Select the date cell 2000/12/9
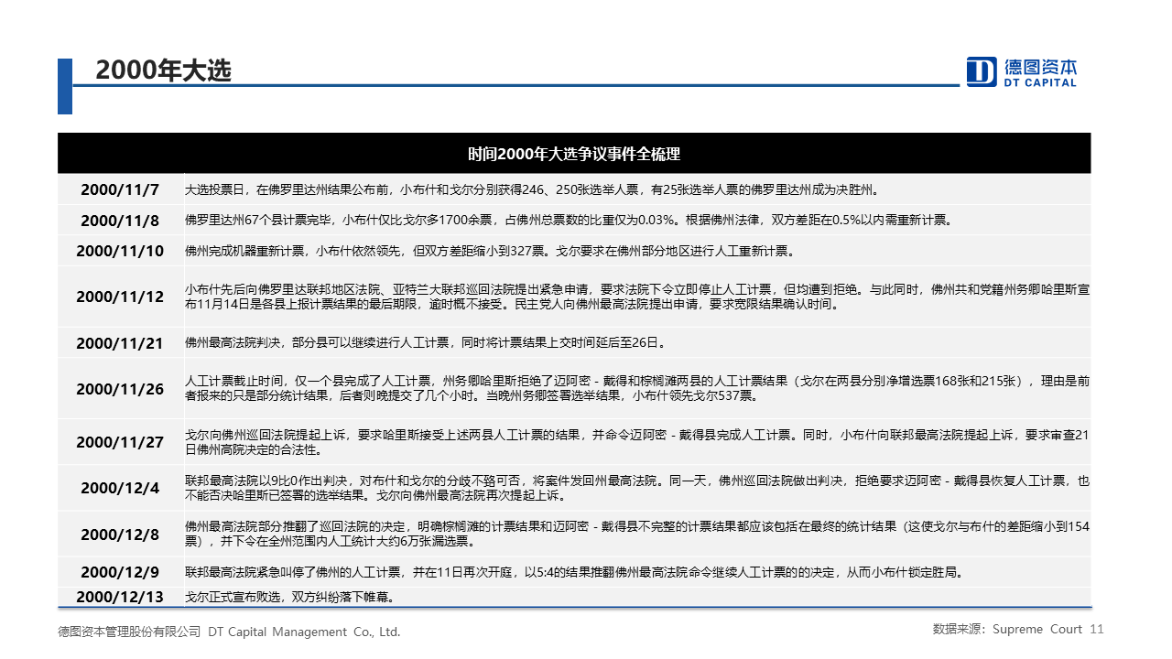The image size is (1172, 659). [120, 573]
